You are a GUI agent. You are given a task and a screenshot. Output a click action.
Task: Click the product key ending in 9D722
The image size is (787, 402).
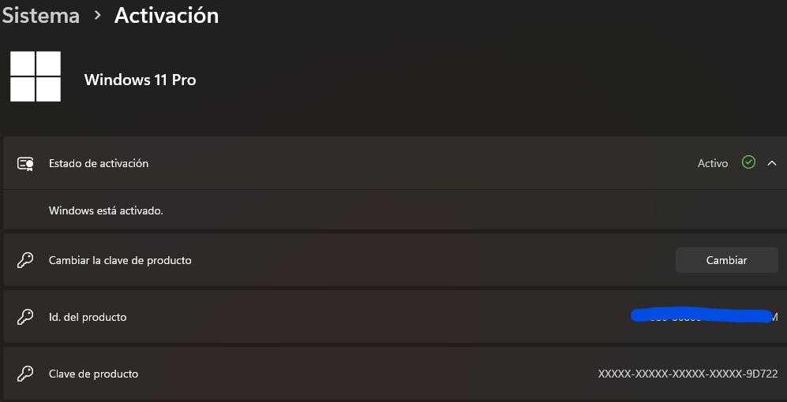[x=688, y=374]
